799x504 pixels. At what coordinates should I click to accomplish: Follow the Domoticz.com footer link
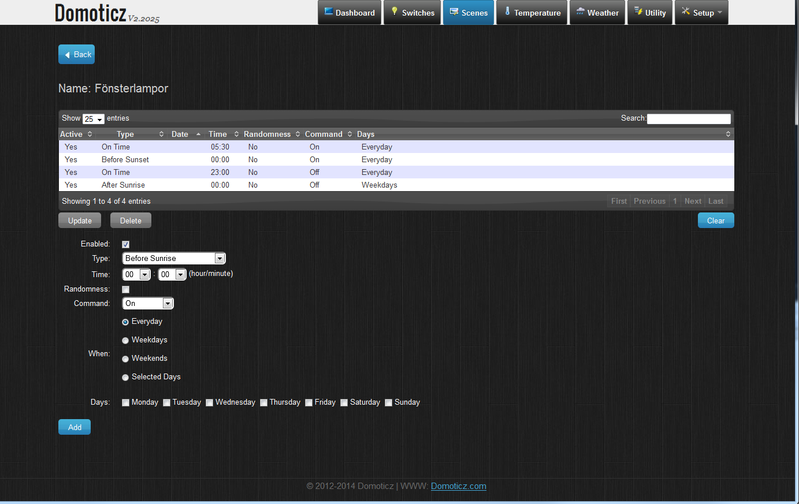pos(458,486)
